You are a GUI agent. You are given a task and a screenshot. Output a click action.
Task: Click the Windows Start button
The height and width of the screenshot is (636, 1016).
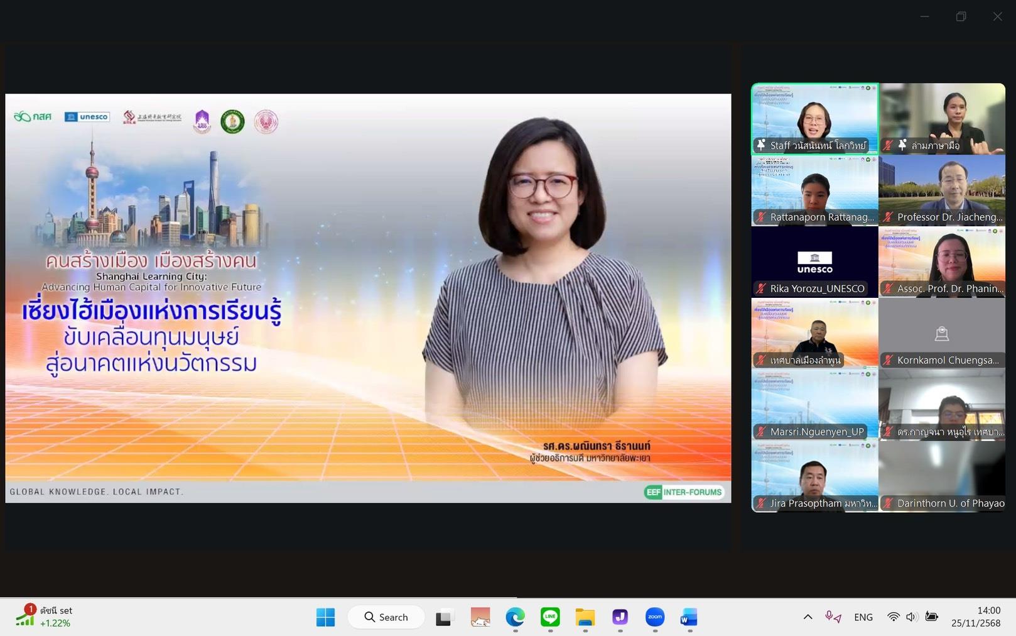[x=325, y=617]
